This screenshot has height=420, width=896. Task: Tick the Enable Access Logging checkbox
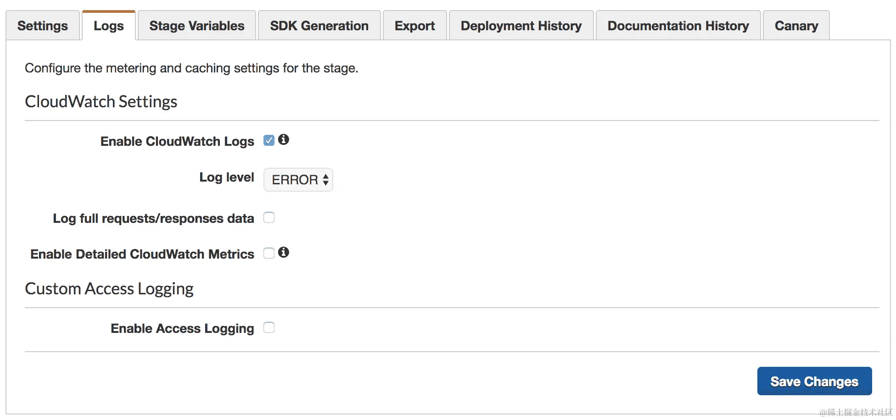pos(269,327)
